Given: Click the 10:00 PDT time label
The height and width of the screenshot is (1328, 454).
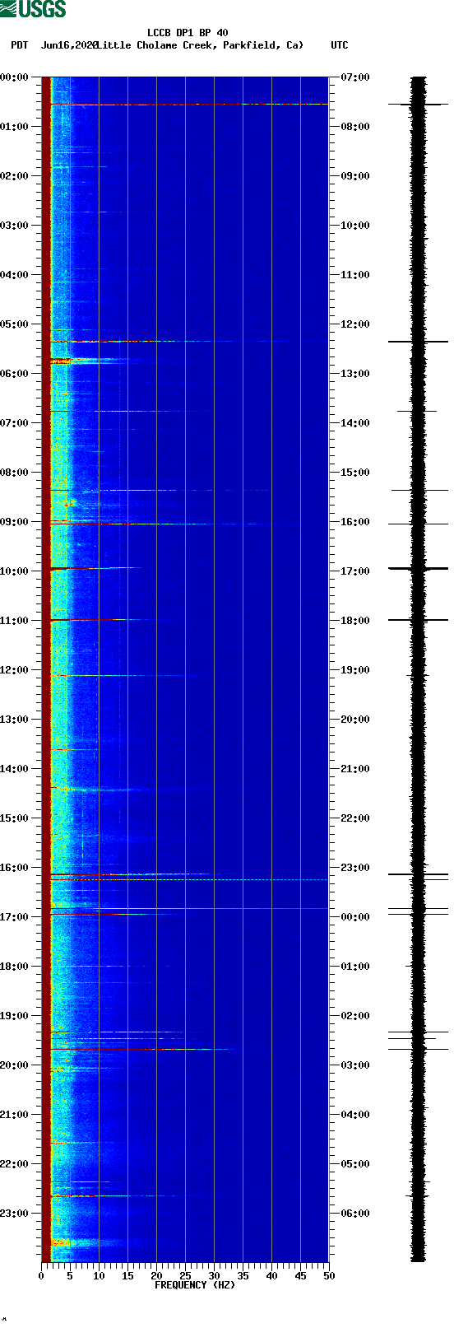Looking at the screenshot, I should 14,571.
